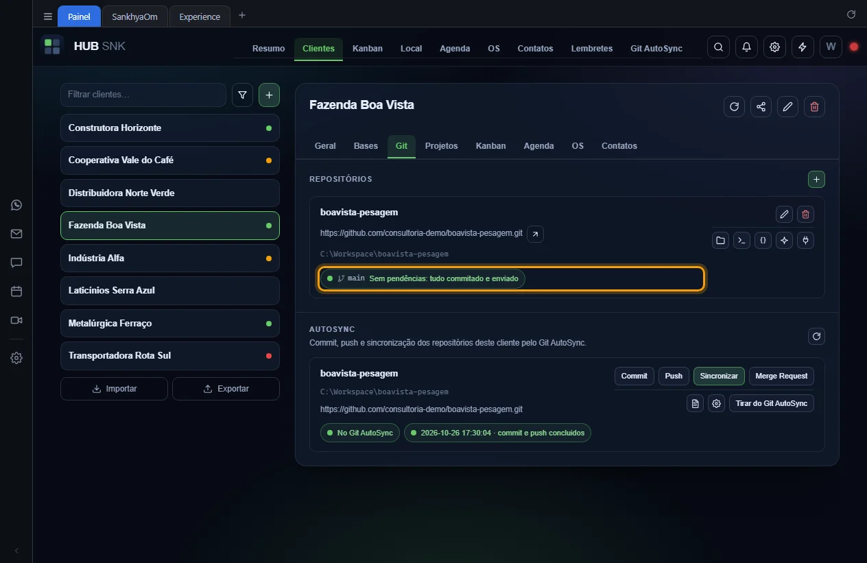Click the filter funnel icon for clients

(x=242, y=95)
